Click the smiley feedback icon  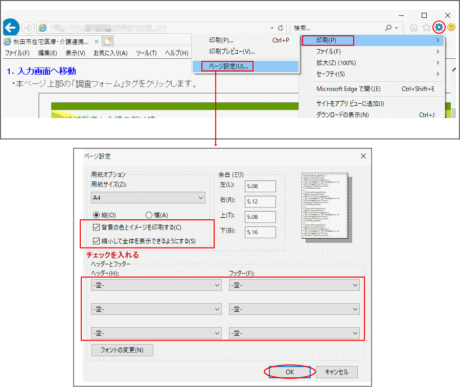[x=451, y=28]
